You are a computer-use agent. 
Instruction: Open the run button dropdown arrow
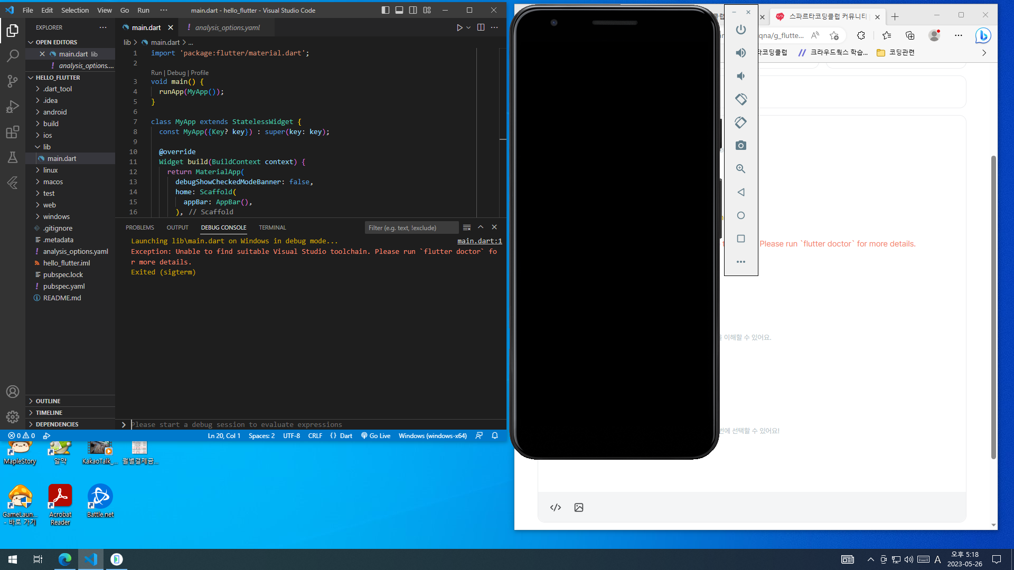tap(468, 27)
